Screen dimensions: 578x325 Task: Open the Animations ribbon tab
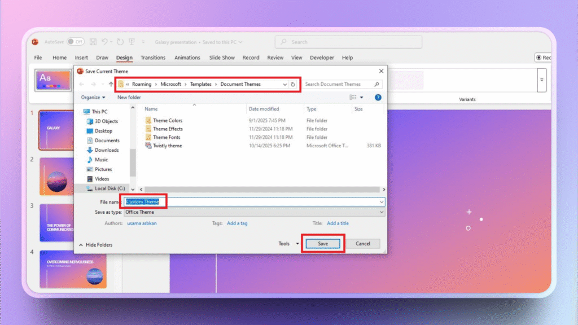coord(187,57)
